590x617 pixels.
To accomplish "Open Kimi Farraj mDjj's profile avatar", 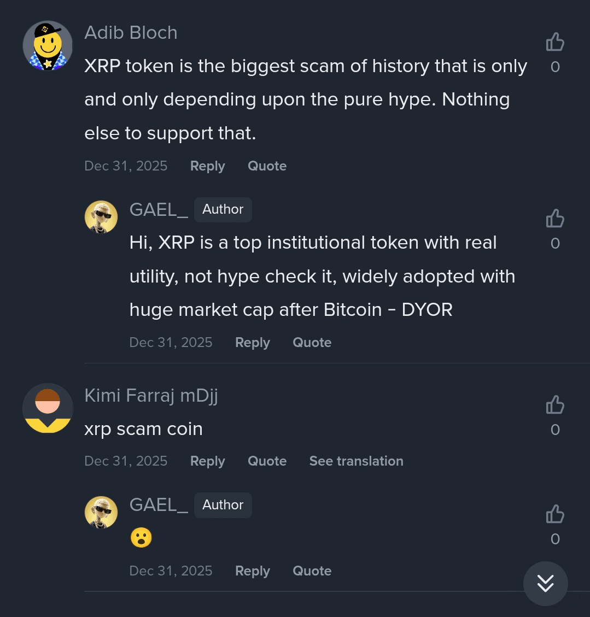I will coord(48,408).
